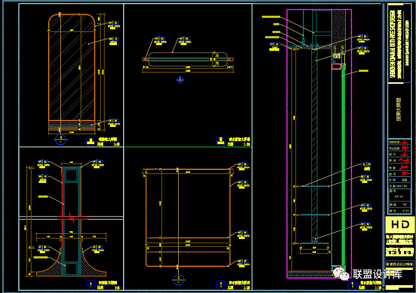
Task: Click the DT-10 drawing number in the title block
Action: point(399,196)
